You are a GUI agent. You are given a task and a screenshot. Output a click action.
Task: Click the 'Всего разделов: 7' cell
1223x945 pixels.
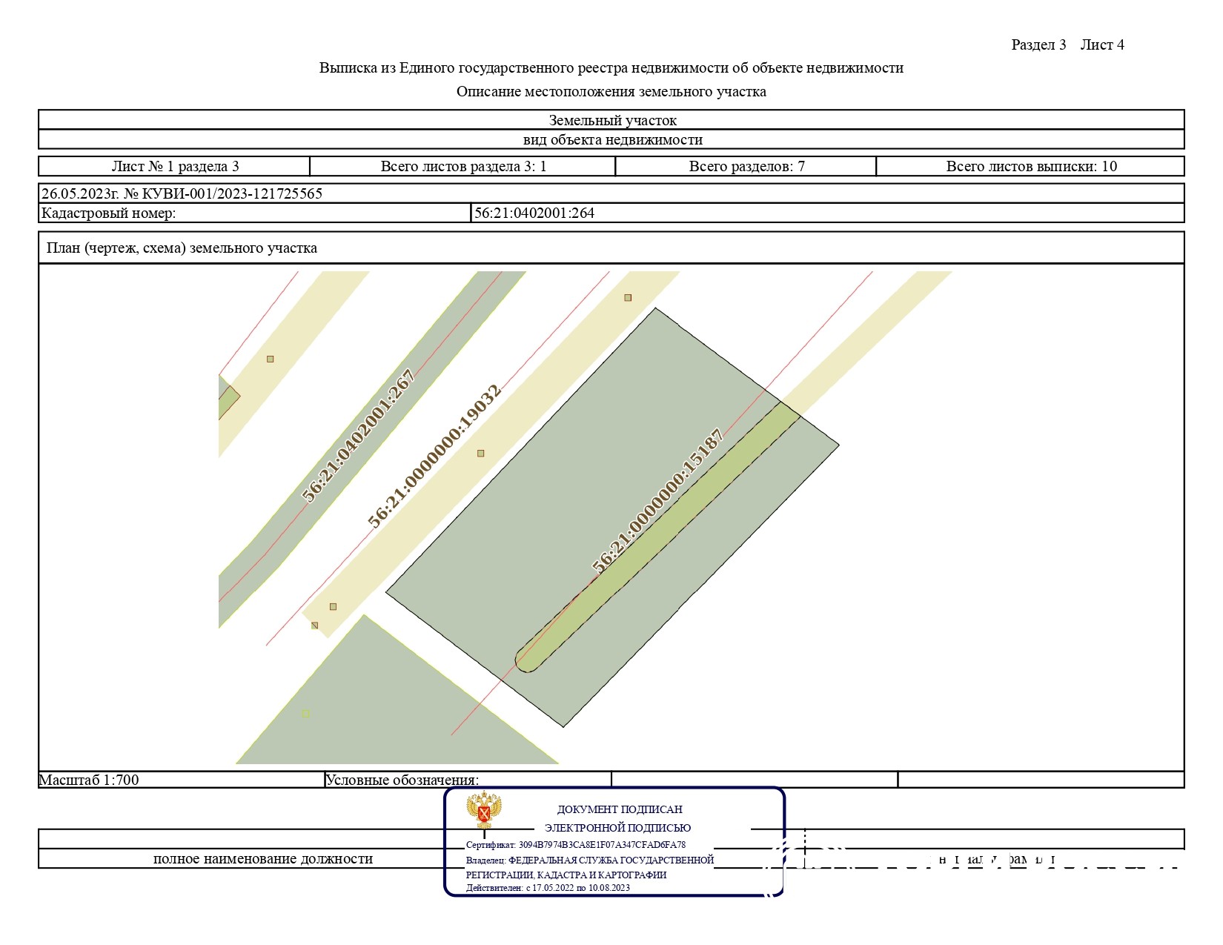coord(746,166)
